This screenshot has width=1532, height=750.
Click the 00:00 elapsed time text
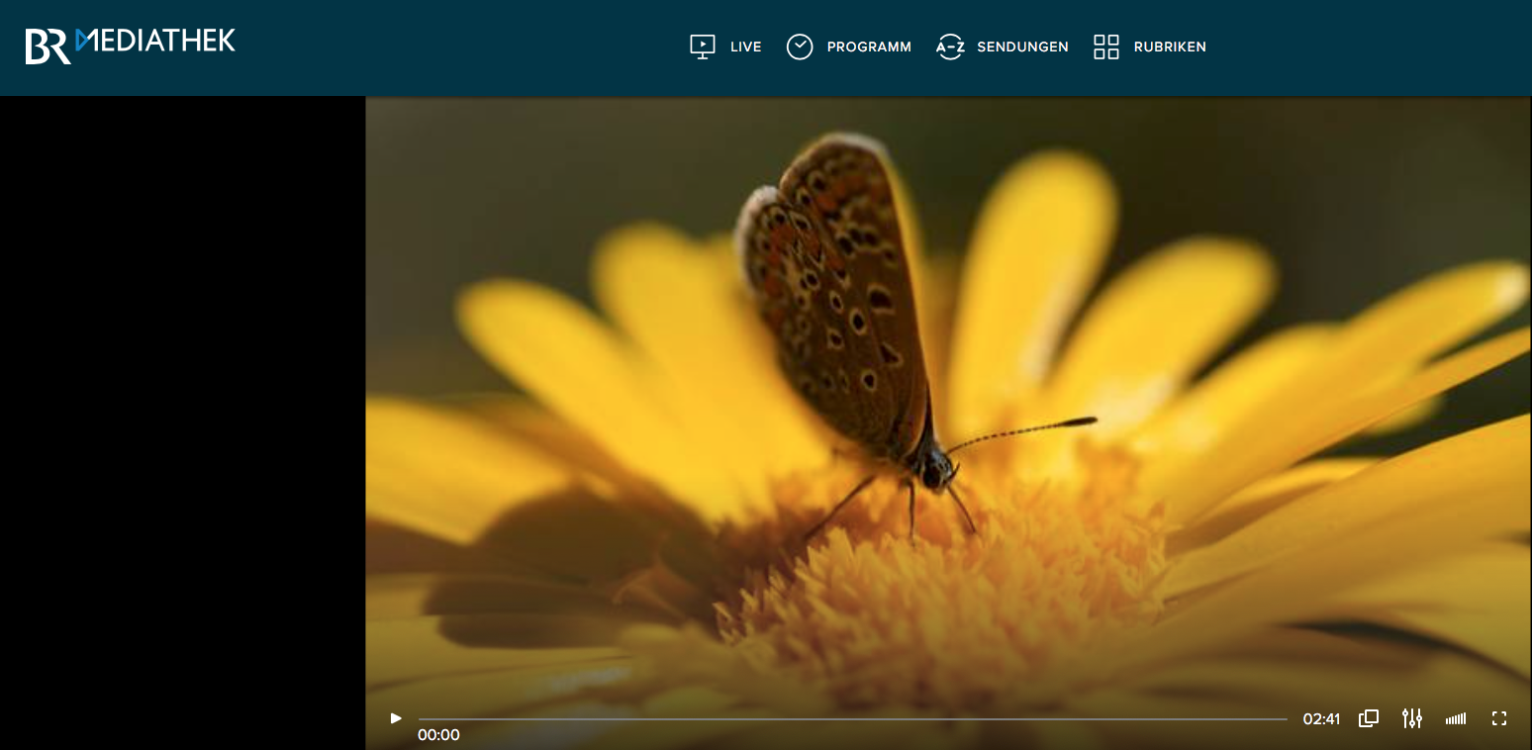(438, 735)
